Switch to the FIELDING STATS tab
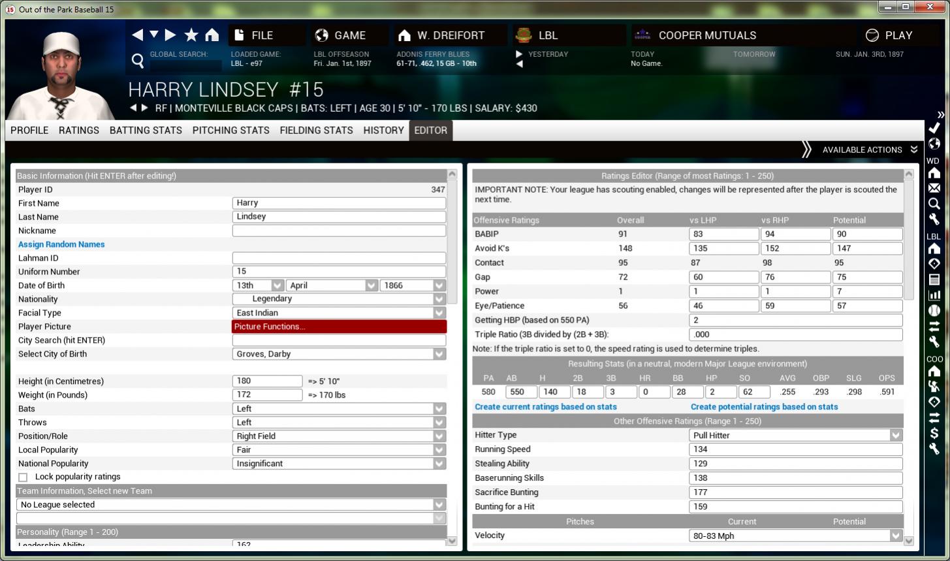 coord(317,130)
